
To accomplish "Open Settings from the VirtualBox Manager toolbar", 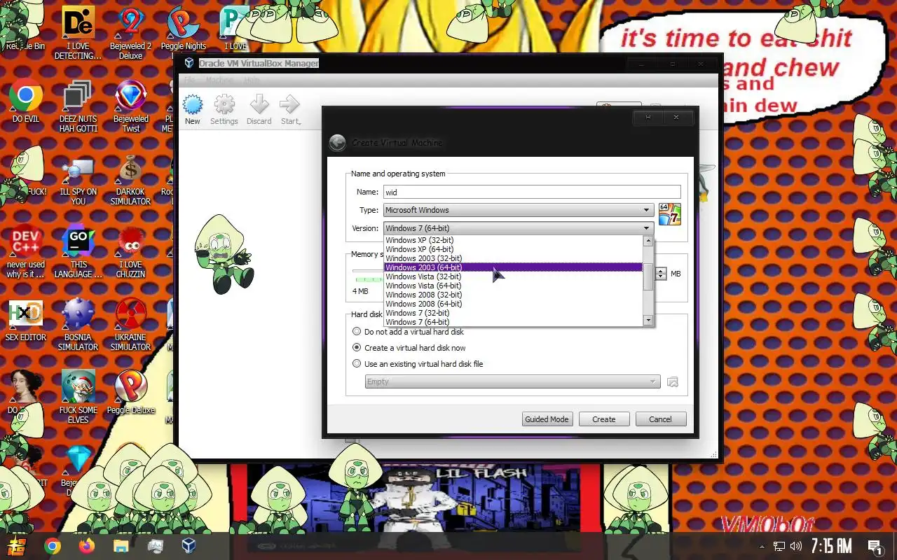I will click(x=224, y=106).
